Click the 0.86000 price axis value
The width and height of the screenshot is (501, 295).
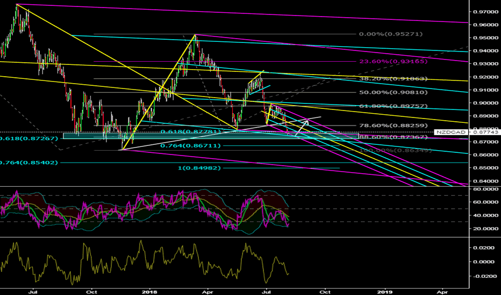485,155
